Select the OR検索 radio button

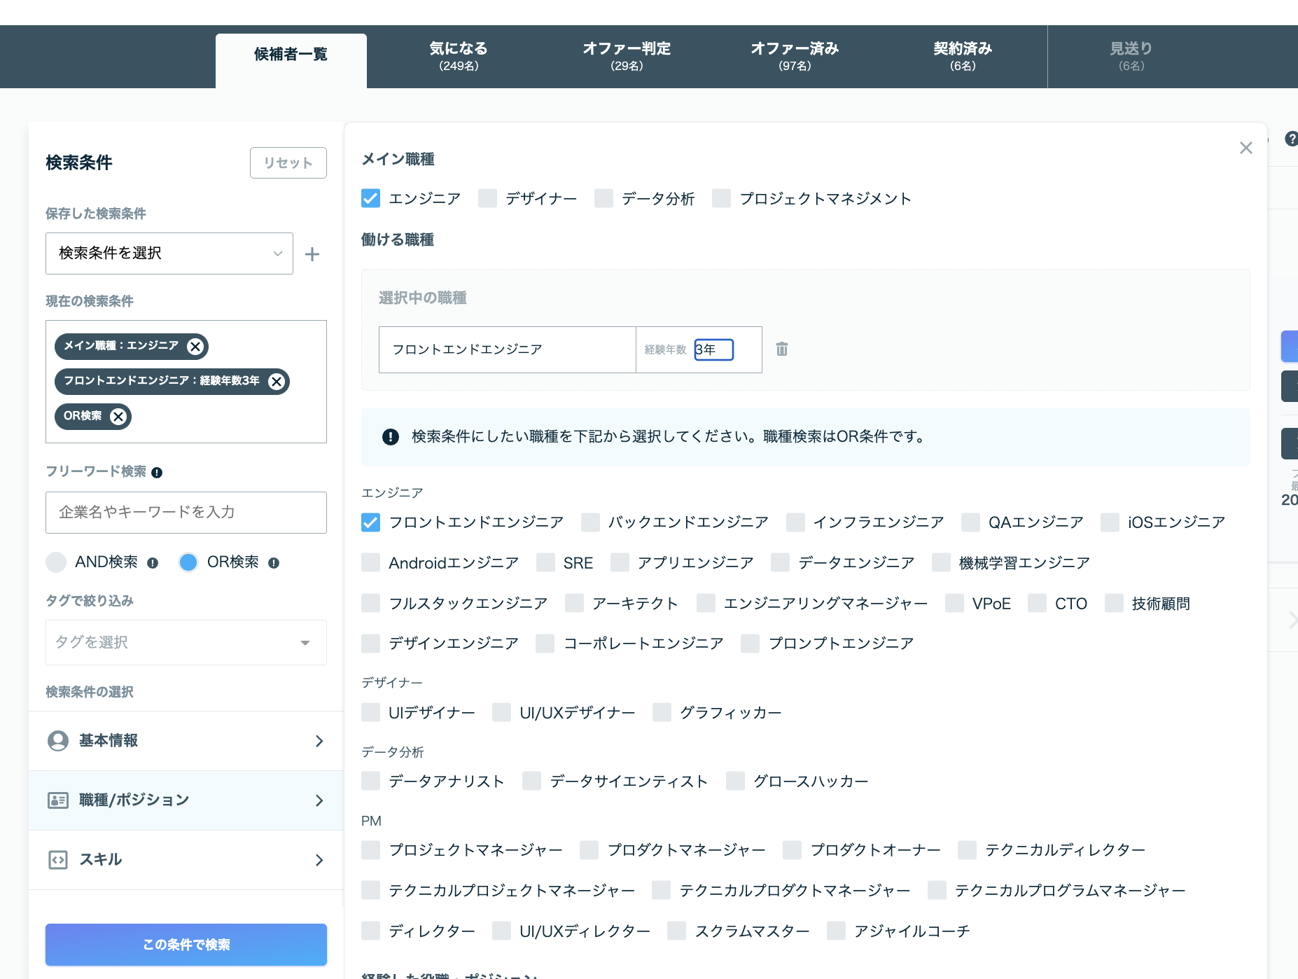188,562
